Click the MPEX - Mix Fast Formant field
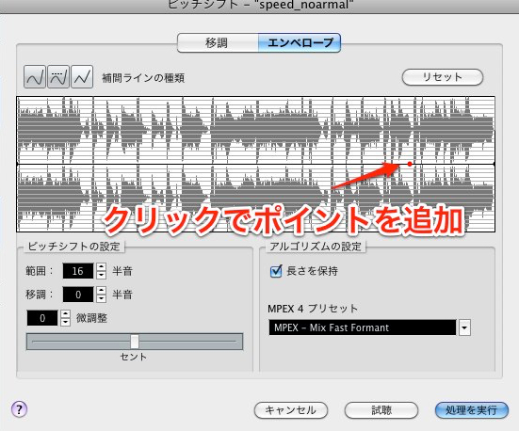Viewport: 519px width, 431px height. 363,327
